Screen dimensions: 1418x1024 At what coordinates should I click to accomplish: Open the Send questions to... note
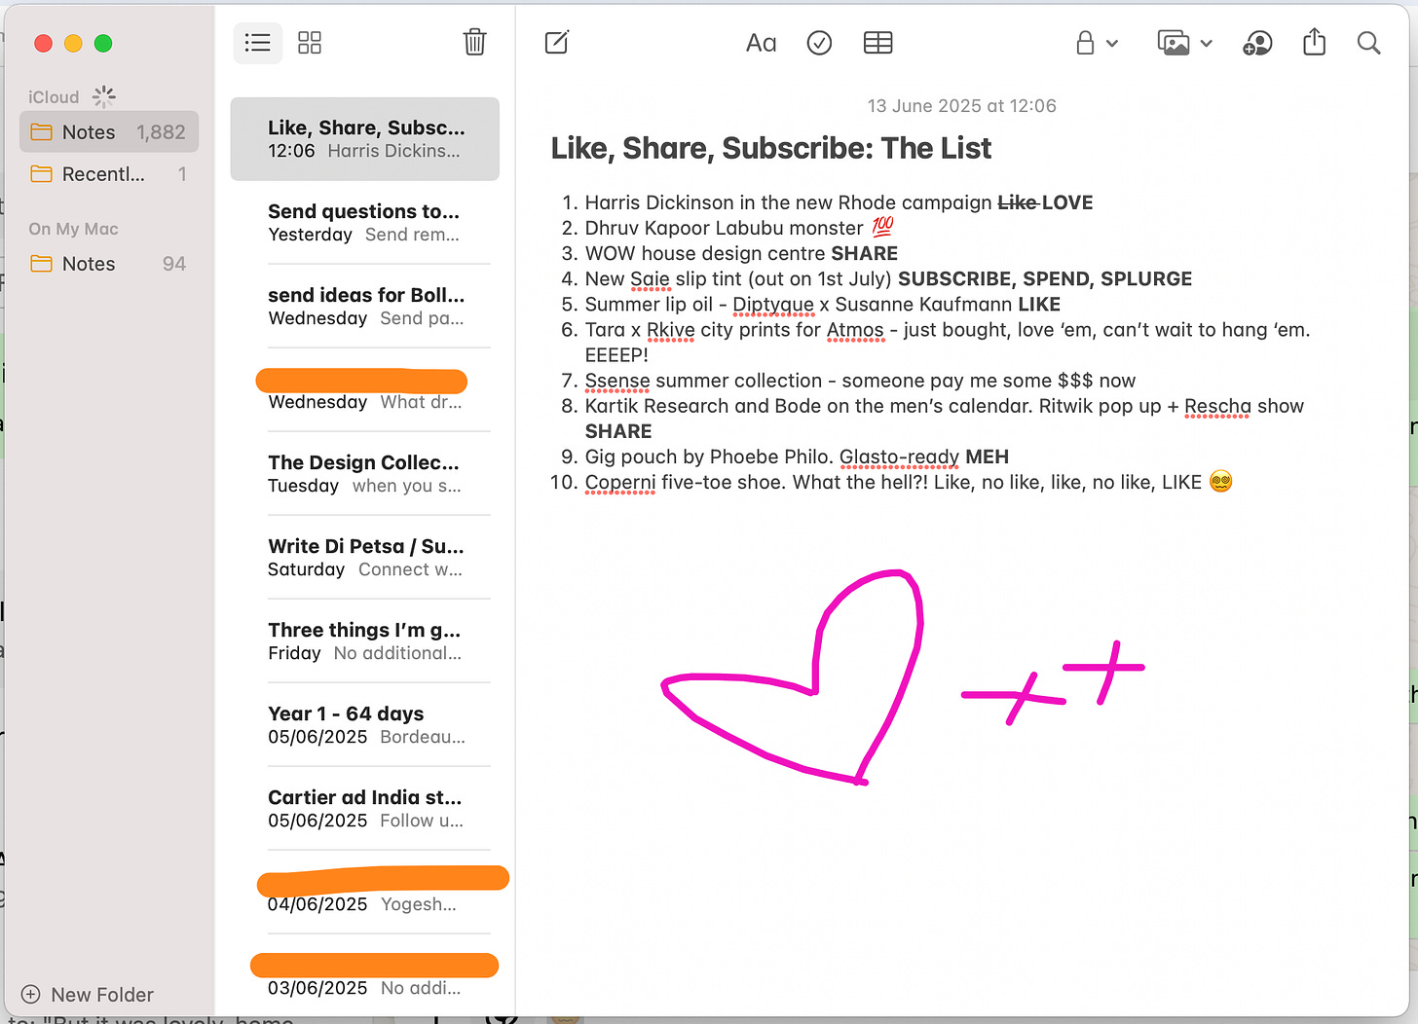coord(365,223)
